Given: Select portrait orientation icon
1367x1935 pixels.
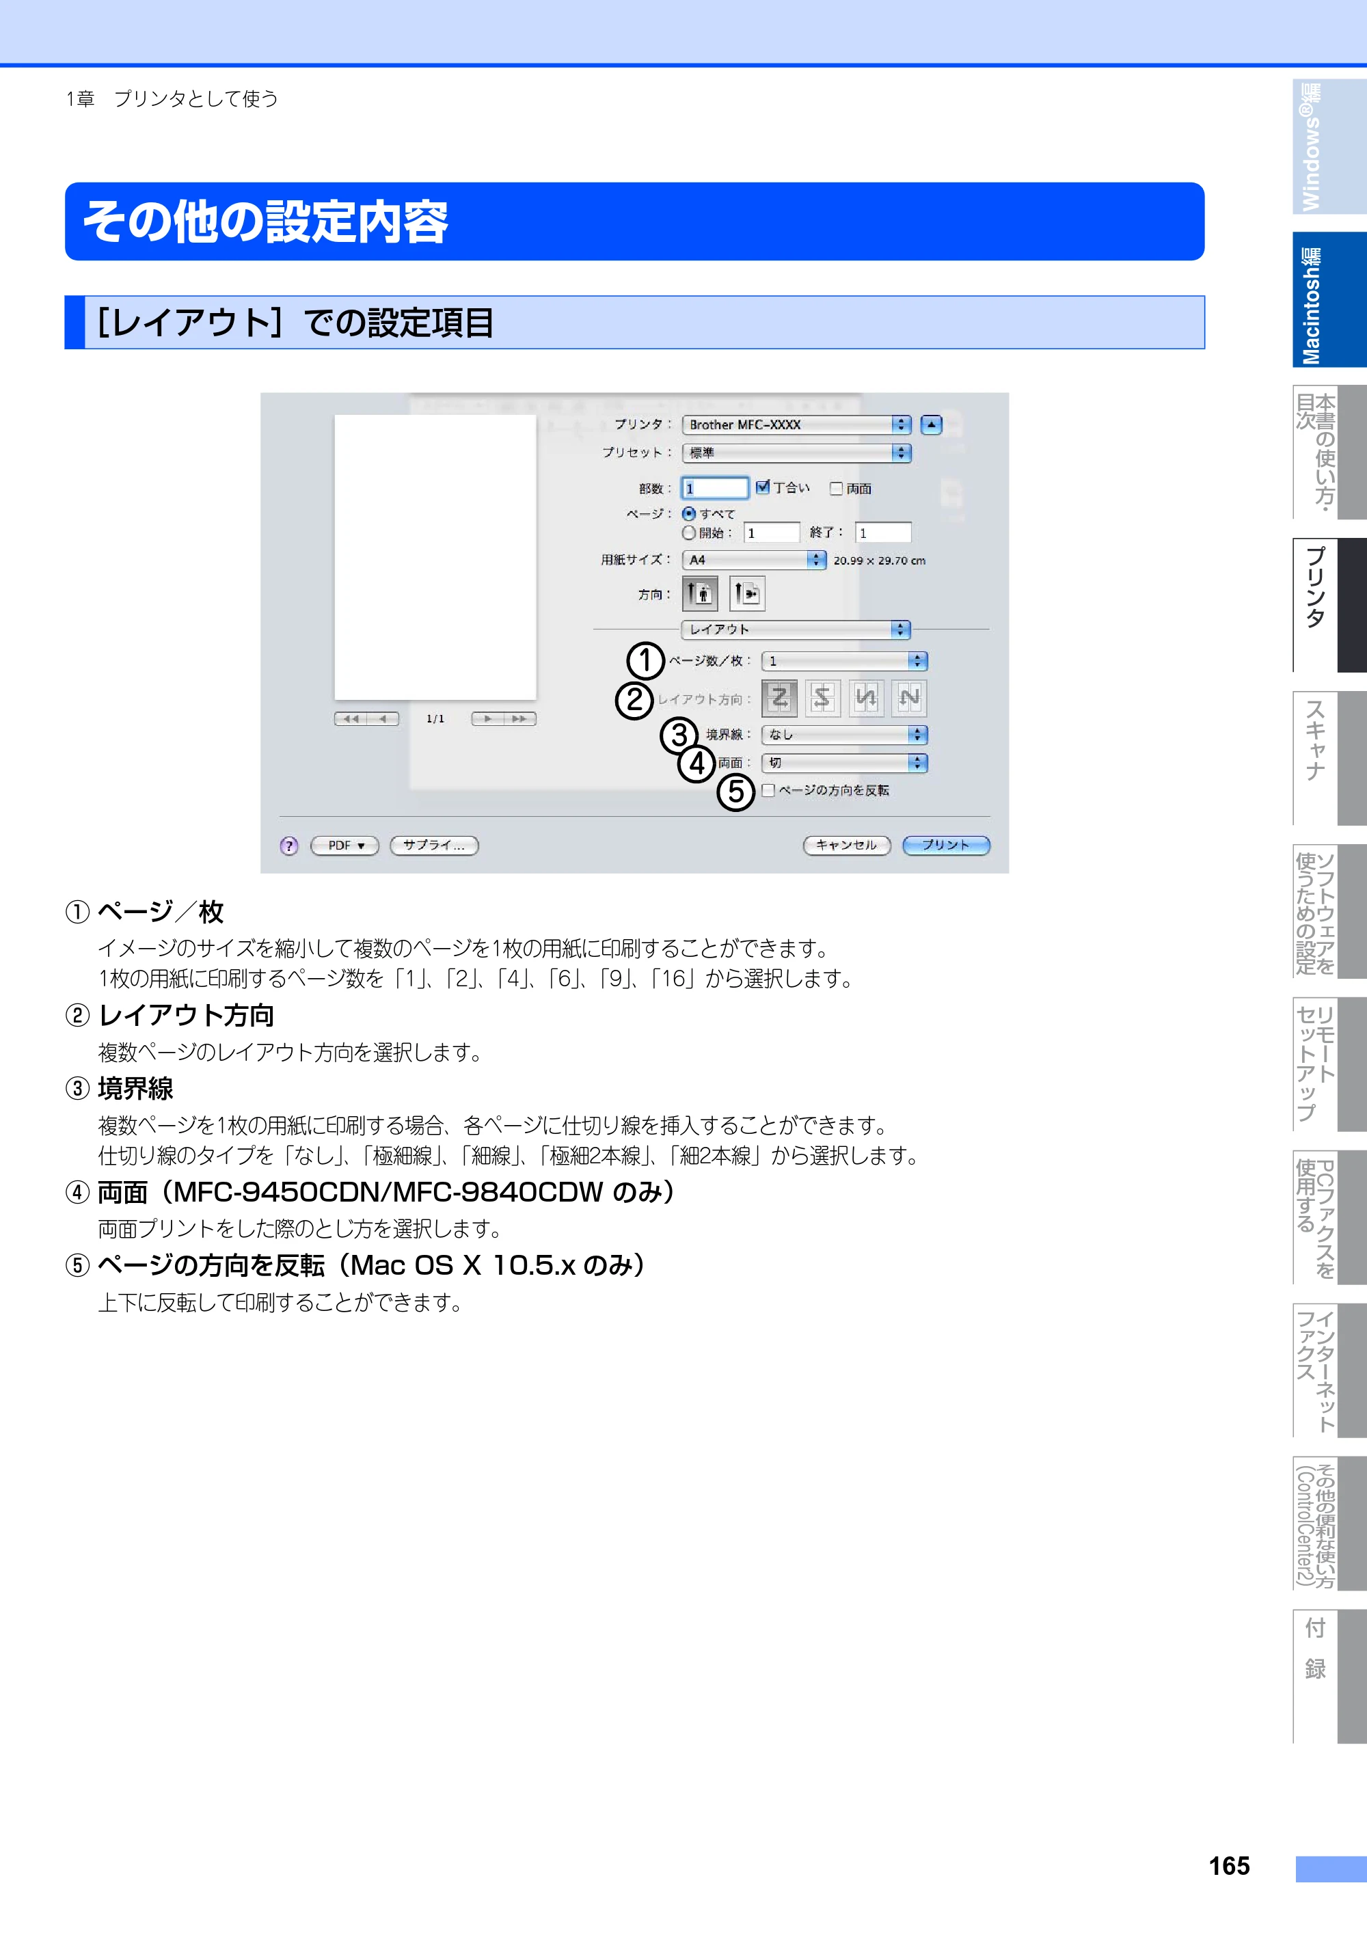Looking at the screenshot, I should pos(701,593).
